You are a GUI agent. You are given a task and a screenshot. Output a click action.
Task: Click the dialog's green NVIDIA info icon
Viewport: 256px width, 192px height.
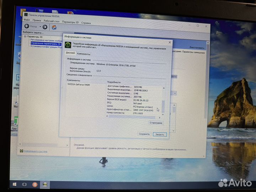point(68,45)
